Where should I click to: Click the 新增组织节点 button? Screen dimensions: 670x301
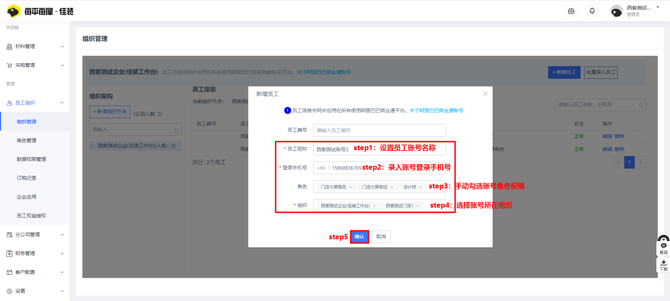(x=110, y=111)
